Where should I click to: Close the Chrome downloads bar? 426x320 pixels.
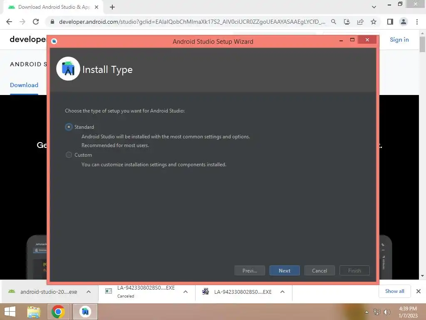click(419, 291)
